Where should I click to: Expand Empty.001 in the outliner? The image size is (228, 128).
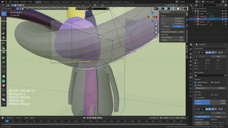[x=195, y=25]
